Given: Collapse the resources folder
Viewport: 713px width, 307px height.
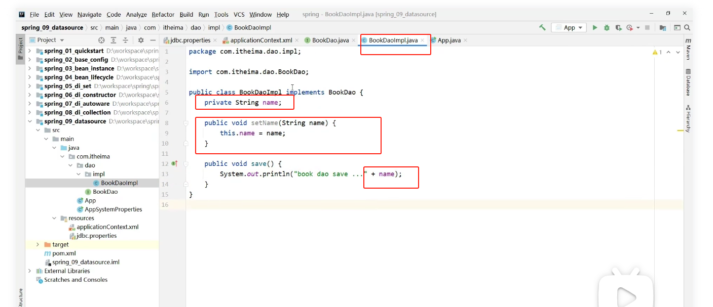Looking at the screenshot, I should point(54,218).
